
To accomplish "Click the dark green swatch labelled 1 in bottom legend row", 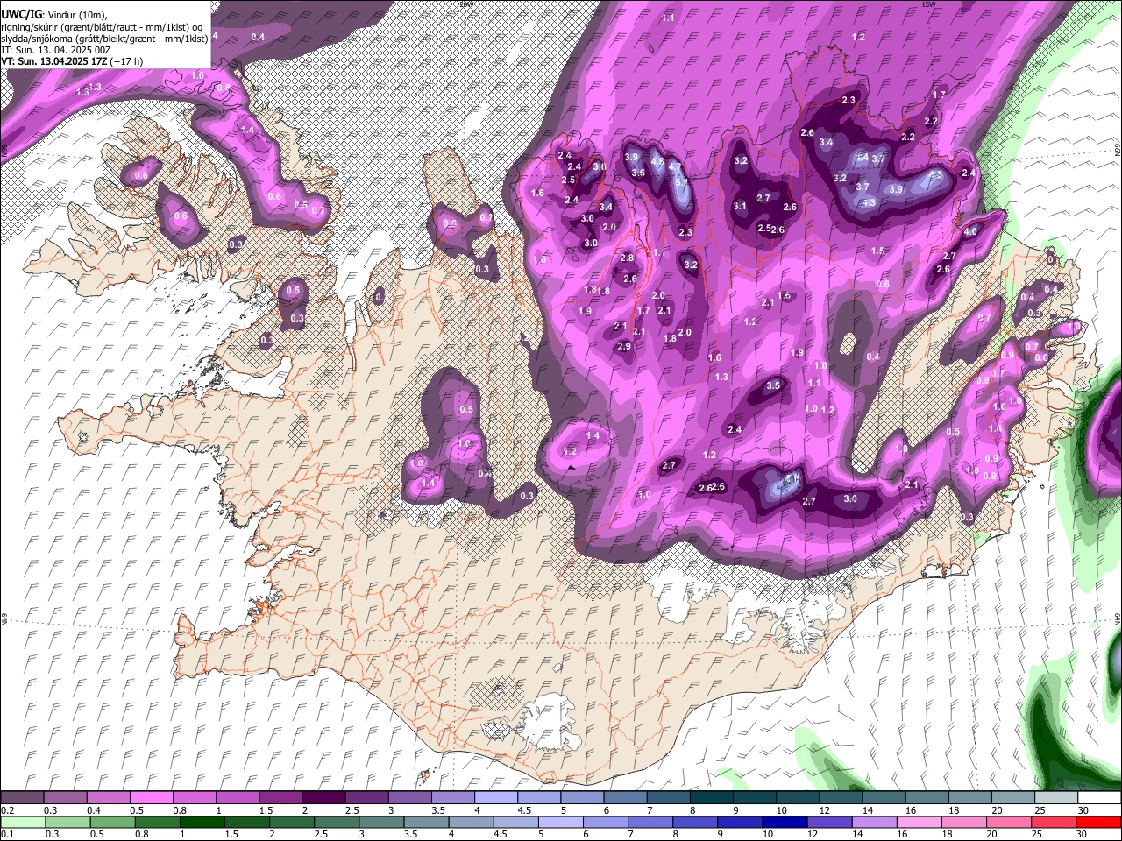I will [202, 822].
